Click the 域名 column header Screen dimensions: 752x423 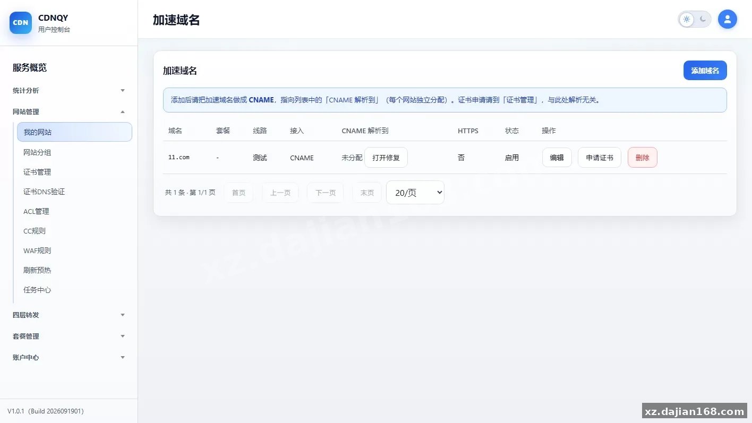175,131
